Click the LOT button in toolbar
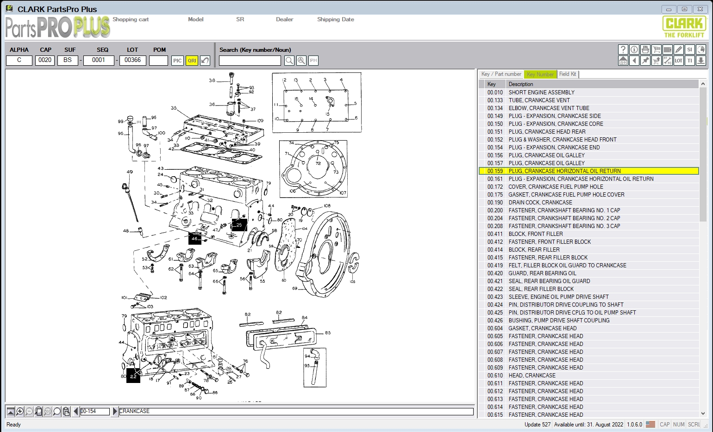Screen dimensions: 713x432 pyautogui.click(x=678, y=61)
